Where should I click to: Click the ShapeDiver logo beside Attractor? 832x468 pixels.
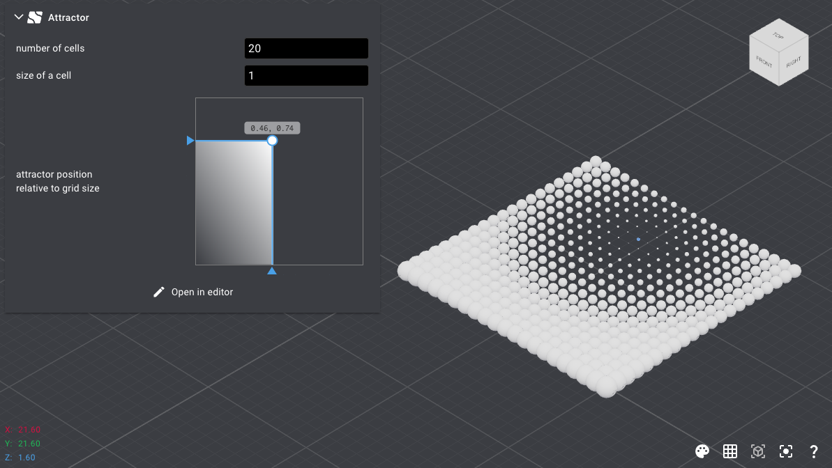click(x=35, y=17)
